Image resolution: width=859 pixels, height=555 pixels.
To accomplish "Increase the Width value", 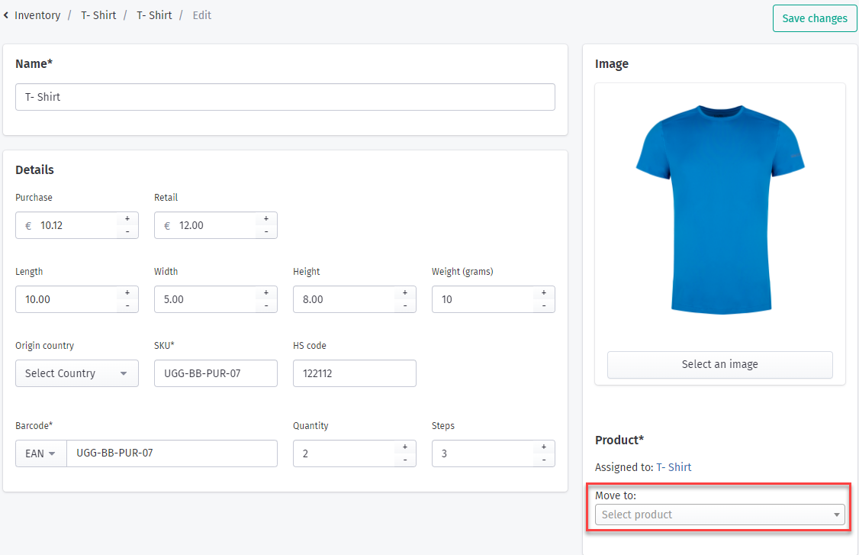I will pos(266,293).
